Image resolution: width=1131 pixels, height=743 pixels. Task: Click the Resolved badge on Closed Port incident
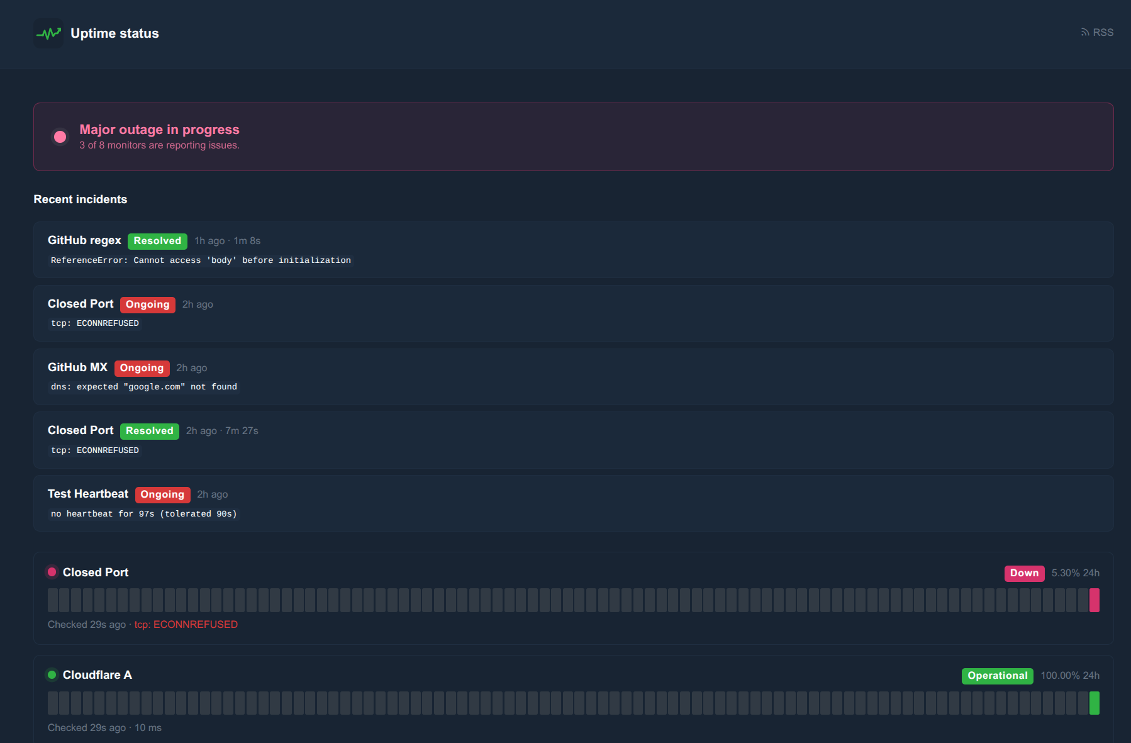pos(149,431)
